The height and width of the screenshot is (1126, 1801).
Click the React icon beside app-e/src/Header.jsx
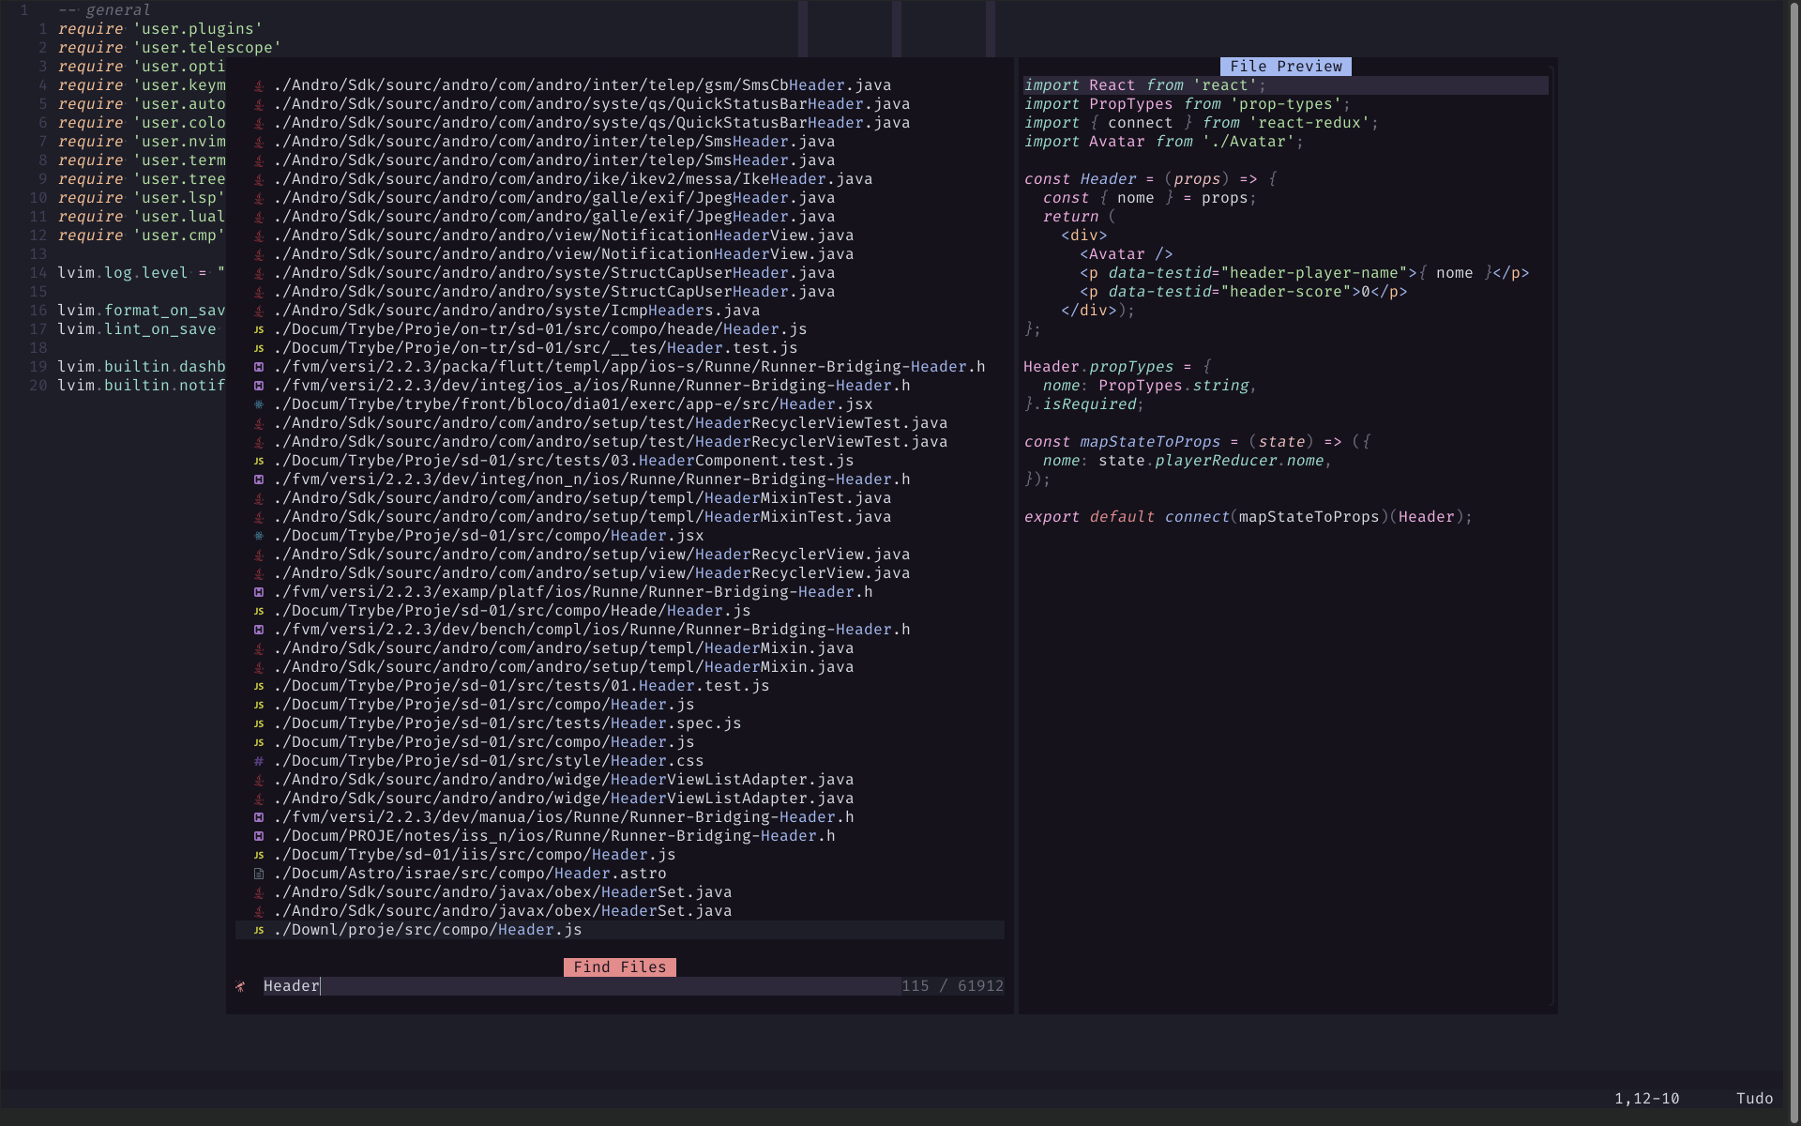[259, 404]
